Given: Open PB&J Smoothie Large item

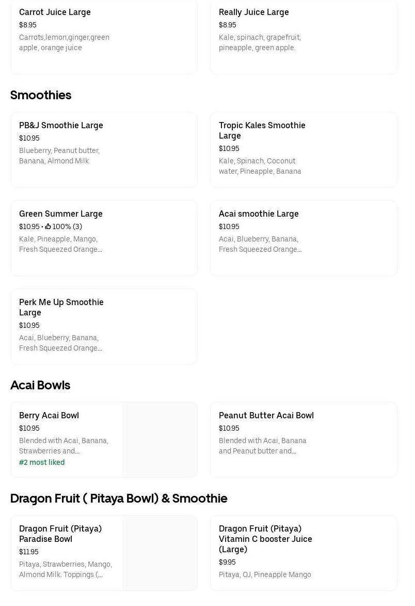Looking at the screenshot, I should (x=61, y=125).
